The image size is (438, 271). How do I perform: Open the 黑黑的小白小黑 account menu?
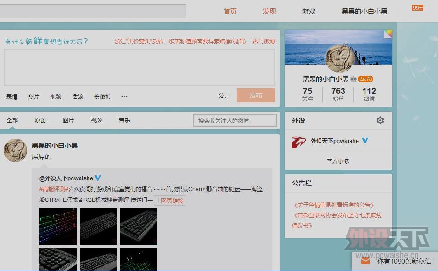pyautogui.click(x=365, y=11)
